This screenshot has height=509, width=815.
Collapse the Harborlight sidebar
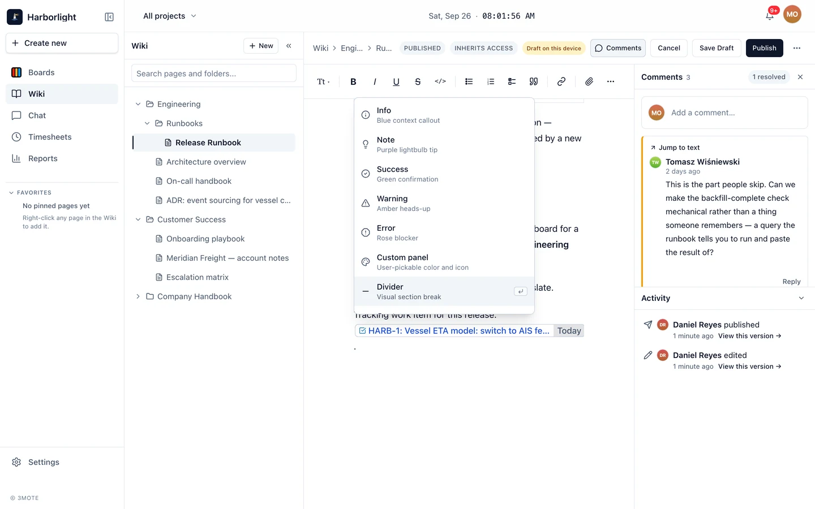[109, 17]
